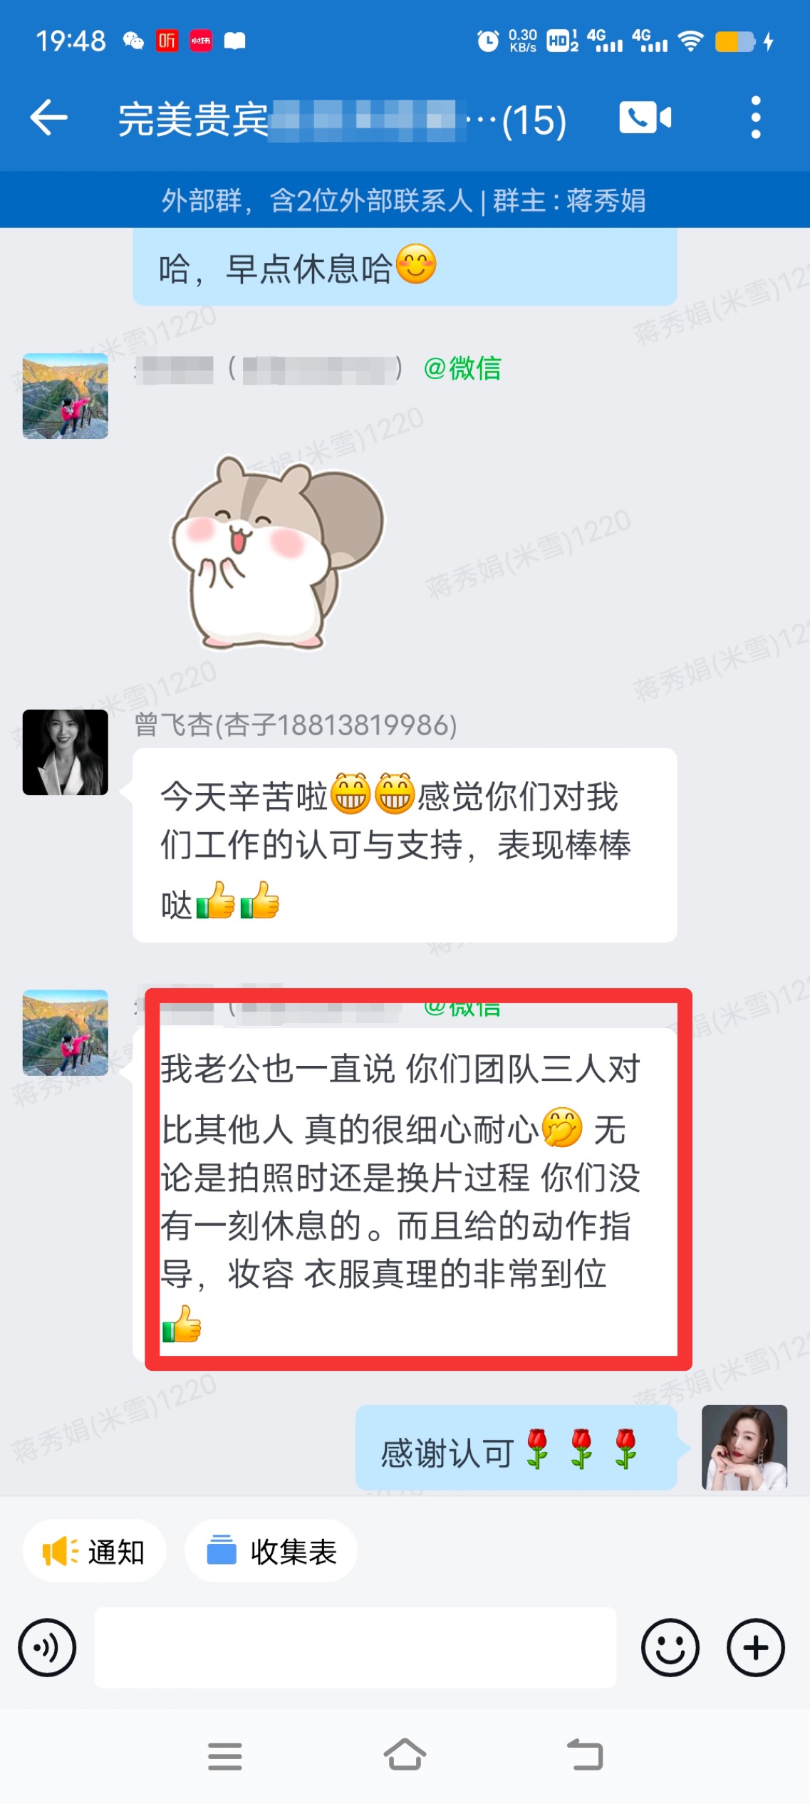Open 曾飞杏's black-and-white avatar
810x1804 pixels.
click(66, 752)
